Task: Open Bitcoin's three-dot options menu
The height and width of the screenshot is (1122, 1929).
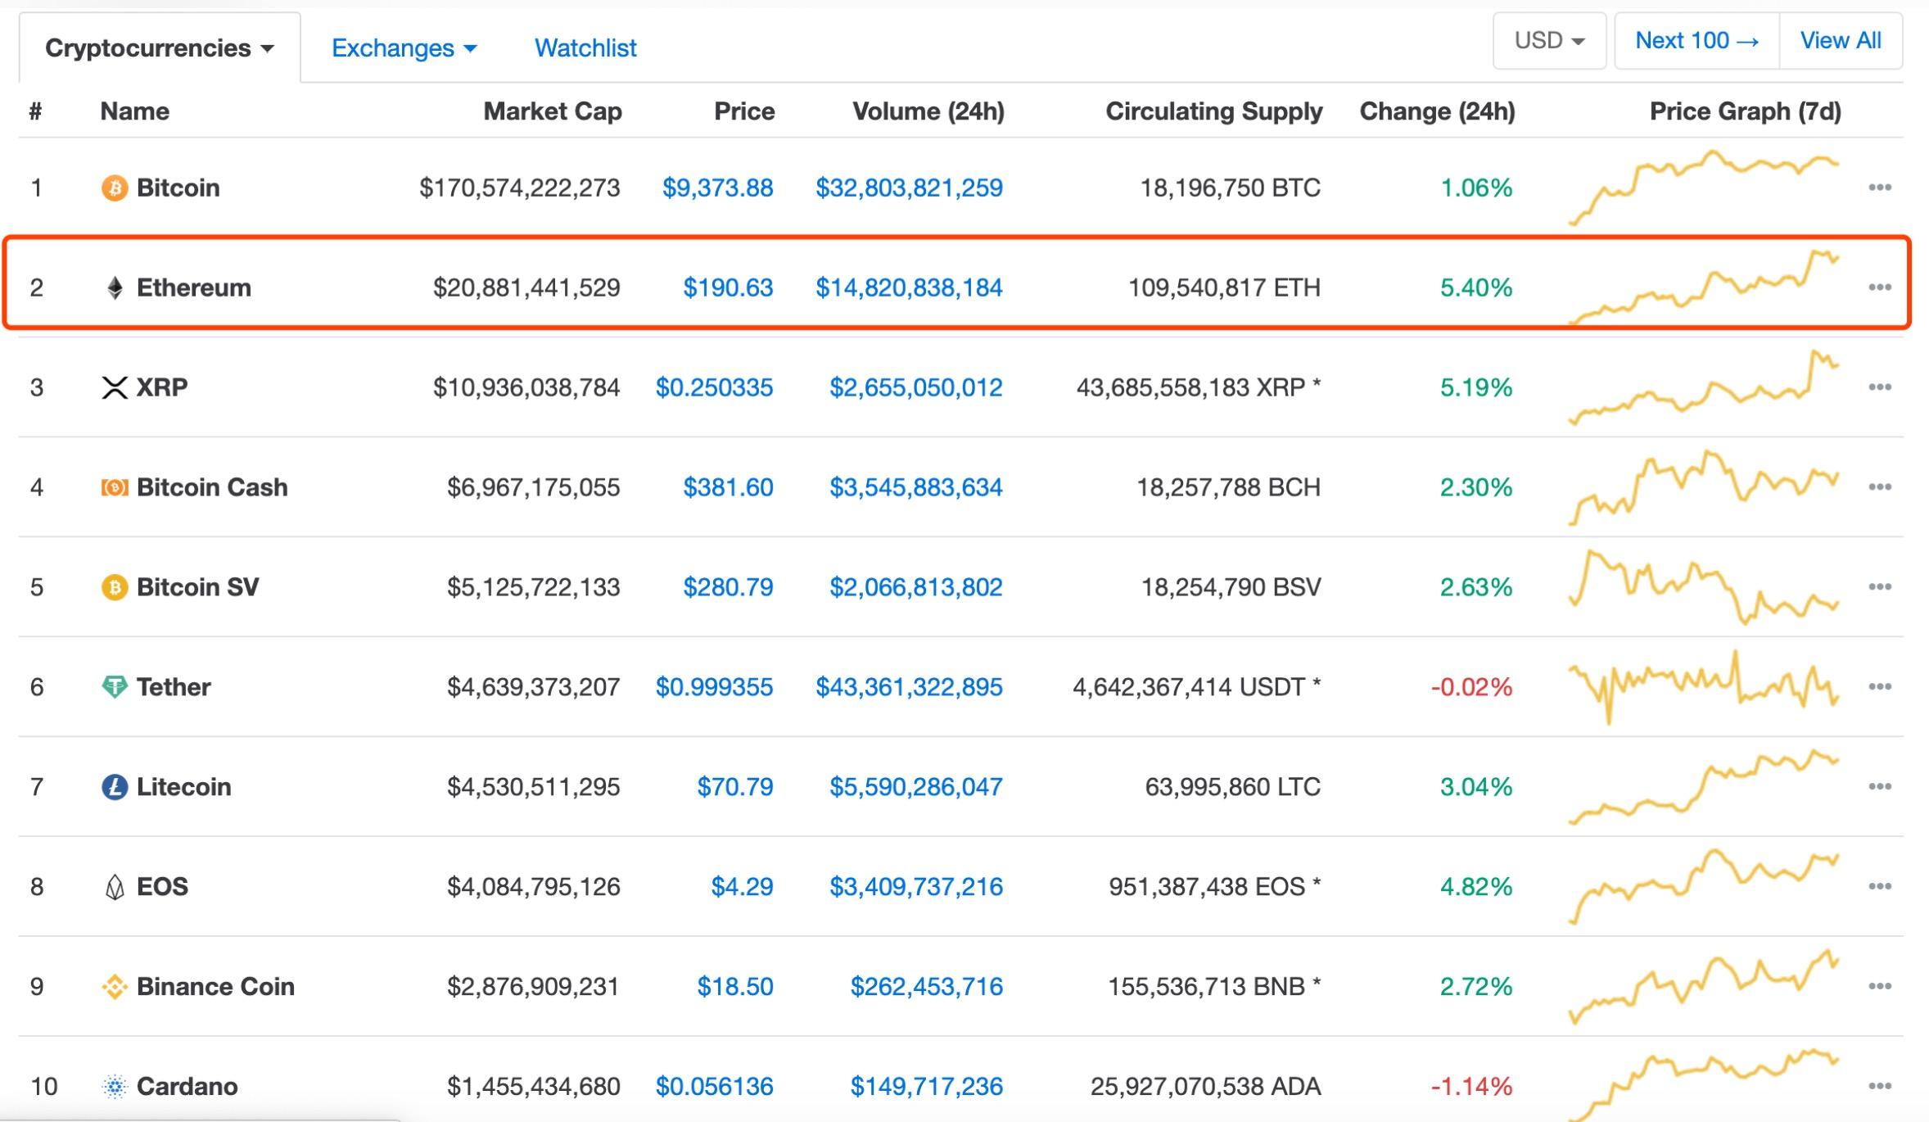Action: click(1879, 188)
